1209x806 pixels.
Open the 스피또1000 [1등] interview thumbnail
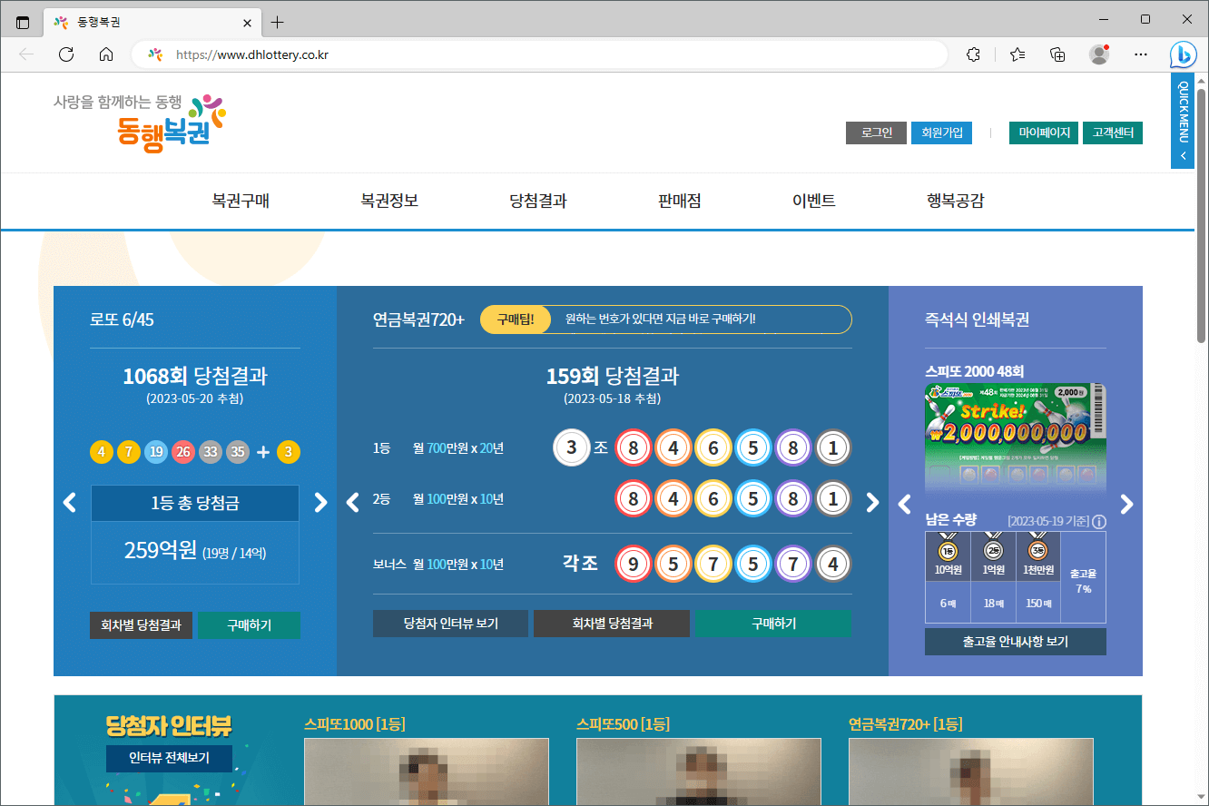point(427,772)
